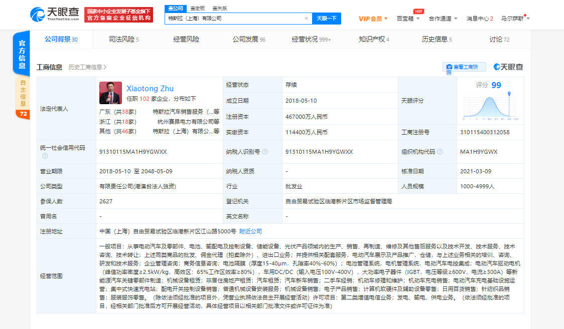Screen dimensions: 564x329
Task: Click the 广东（共38家） region entry
Action: click(x=118, y=112)
